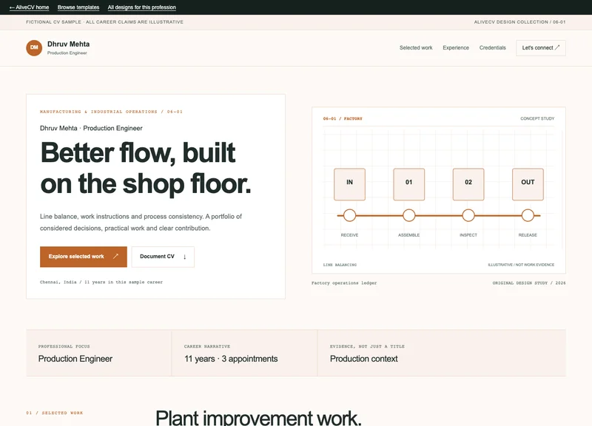Click 'CAREER NARRATIVE' card label

207,346
